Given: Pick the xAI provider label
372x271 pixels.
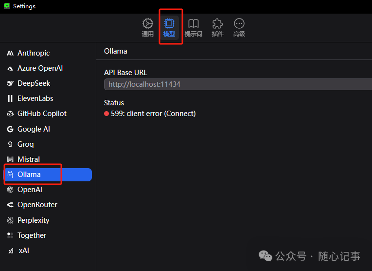Looking at the screenshot, I should tap(24, 251).
